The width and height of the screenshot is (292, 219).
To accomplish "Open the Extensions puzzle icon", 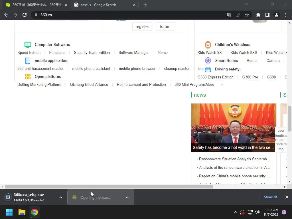I will pos(258,15).
